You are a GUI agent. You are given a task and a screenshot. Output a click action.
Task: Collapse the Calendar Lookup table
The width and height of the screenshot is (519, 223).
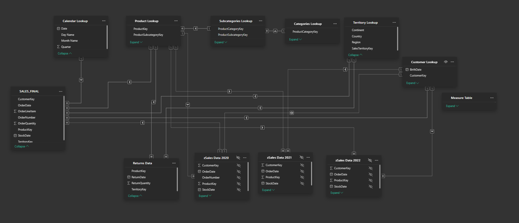click(x=65, y=53)
